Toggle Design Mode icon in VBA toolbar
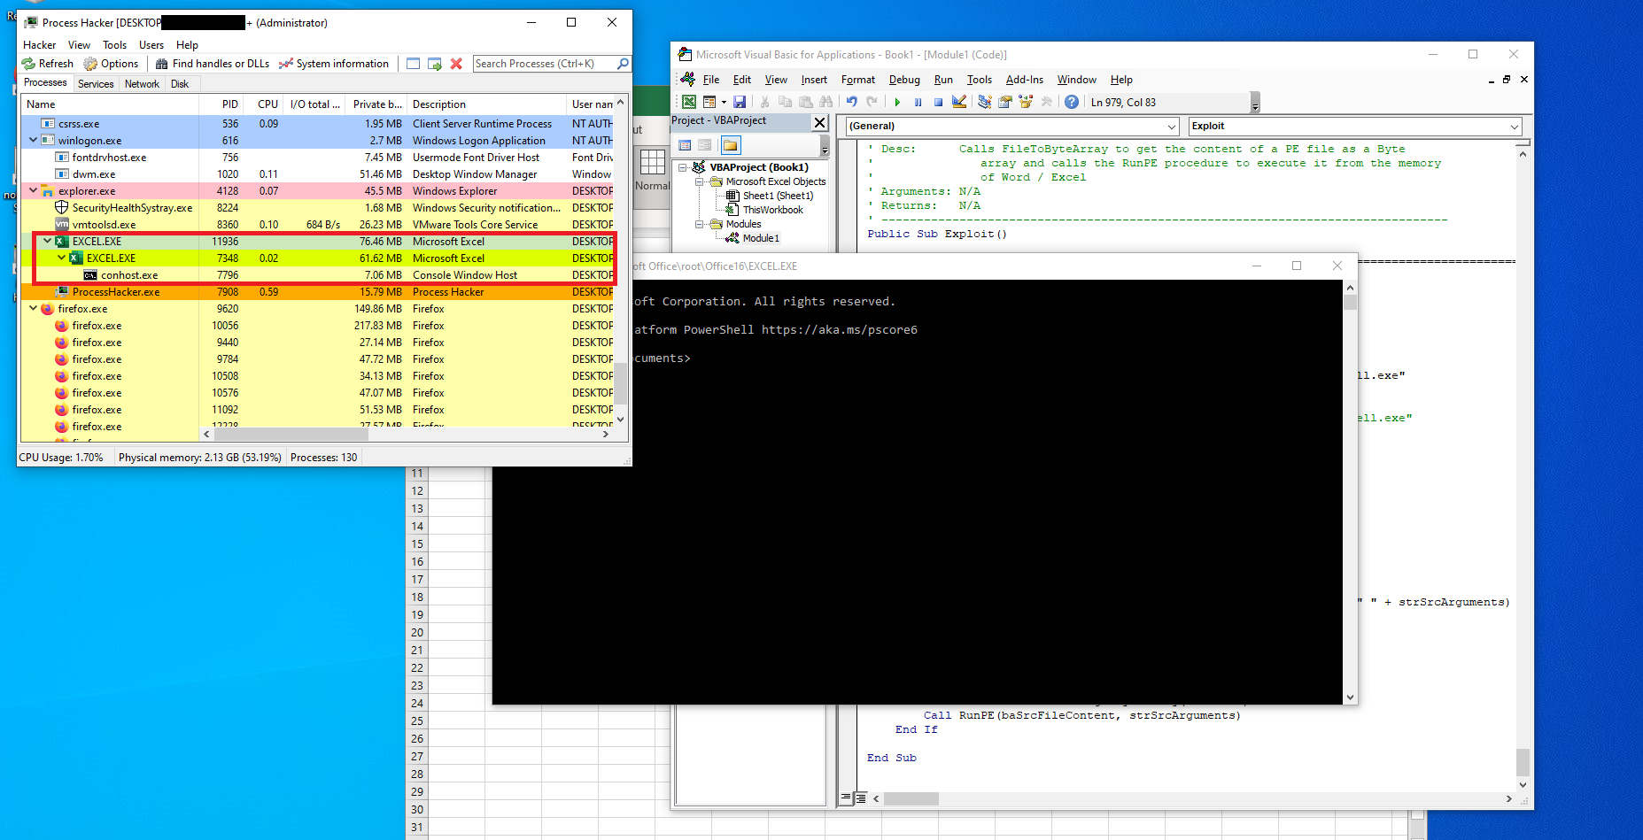 pyautogui.click(x=959, y=102)
